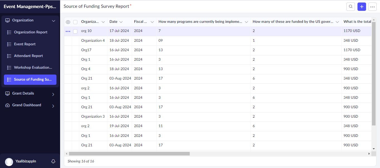Open the three-dot more options menu at top right

(372, 7)
